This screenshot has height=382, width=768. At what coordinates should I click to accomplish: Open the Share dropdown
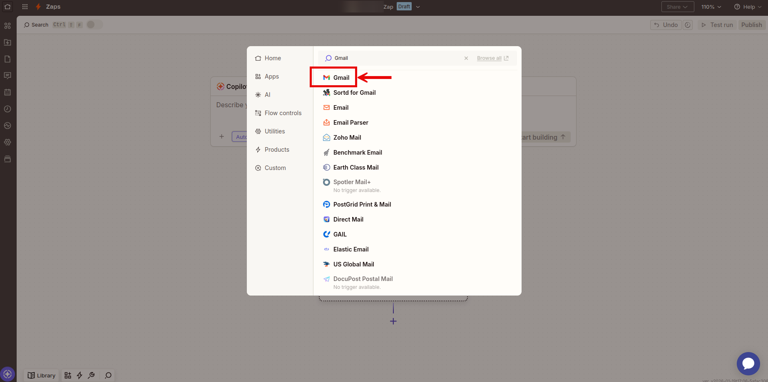point(678,7)
